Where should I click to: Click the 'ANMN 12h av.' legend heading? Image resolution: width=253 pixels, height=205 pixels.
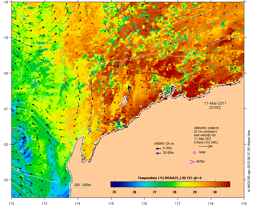(x=164, y=143)
